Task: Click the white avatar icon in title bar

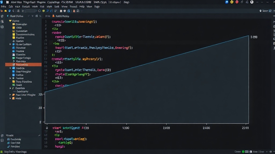Action: (x=252, y=2)
